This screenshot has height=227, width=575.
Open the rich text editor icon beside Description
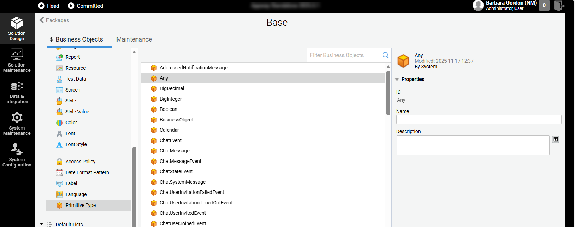[x=556, y=139]
